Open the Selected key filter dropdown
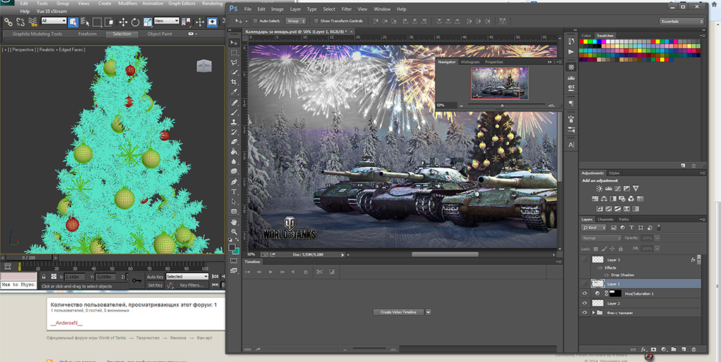721x362 pixels. click(187, 277)
